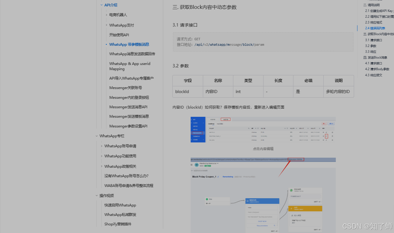Viewport: 394px width, 233px height.
Task: Jump to 二. 调用说明 in the outline
Action: click(371, 5)
